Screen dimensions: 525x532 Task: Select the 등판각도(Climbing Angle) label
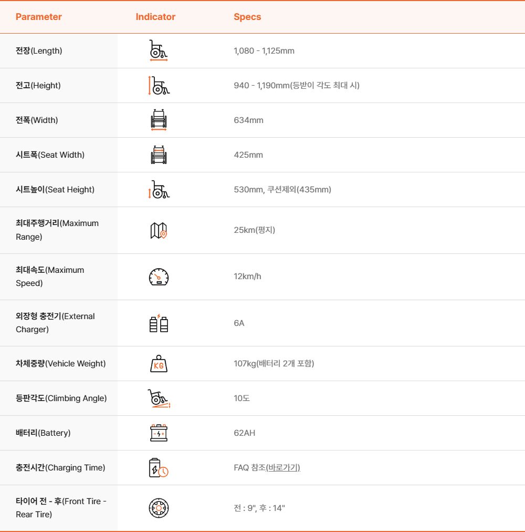[61, 398]
